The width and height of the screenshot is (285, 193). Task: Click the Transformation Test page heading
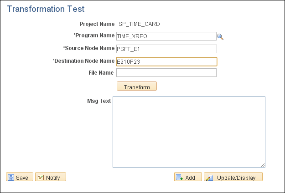pos(46,9)
